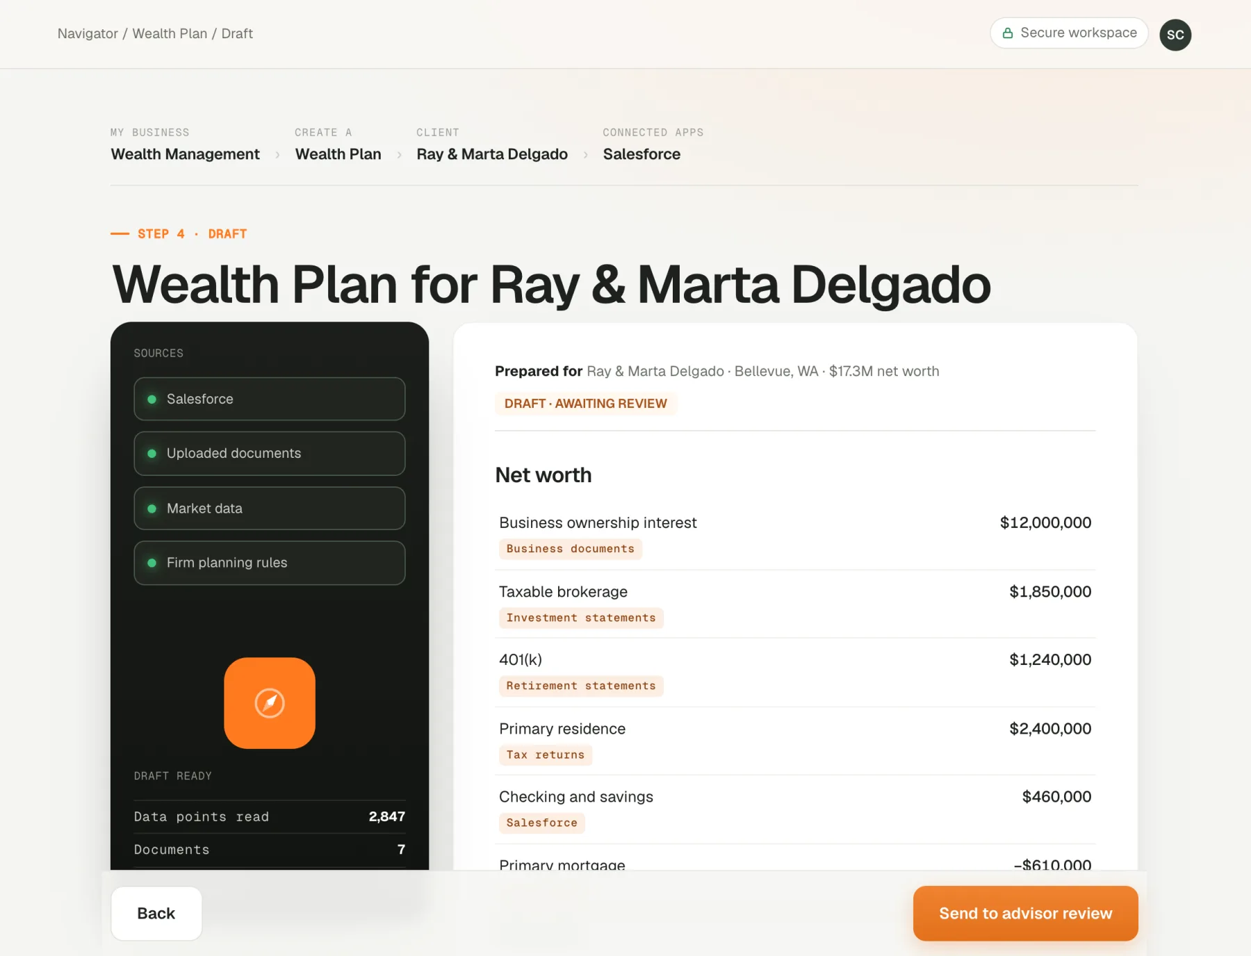Viewport: 1251px width, 956px height.
Task: Go to Wealth Plan in top breadcrumb
Action: [x=170, y=33]
